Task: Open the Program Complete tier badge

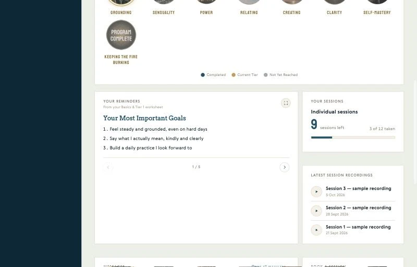Action: click(x=121, y=35)
